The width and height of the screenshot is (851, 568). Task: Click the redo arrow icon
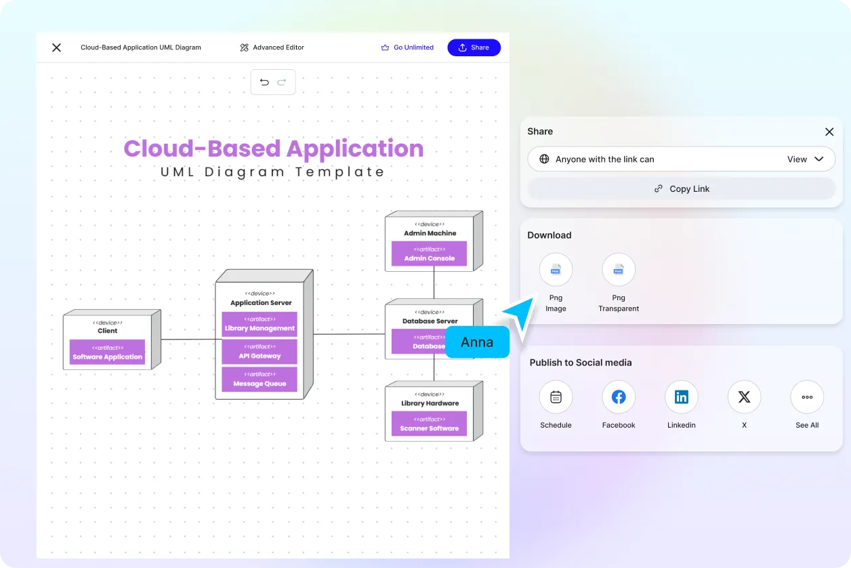(282, 82)
